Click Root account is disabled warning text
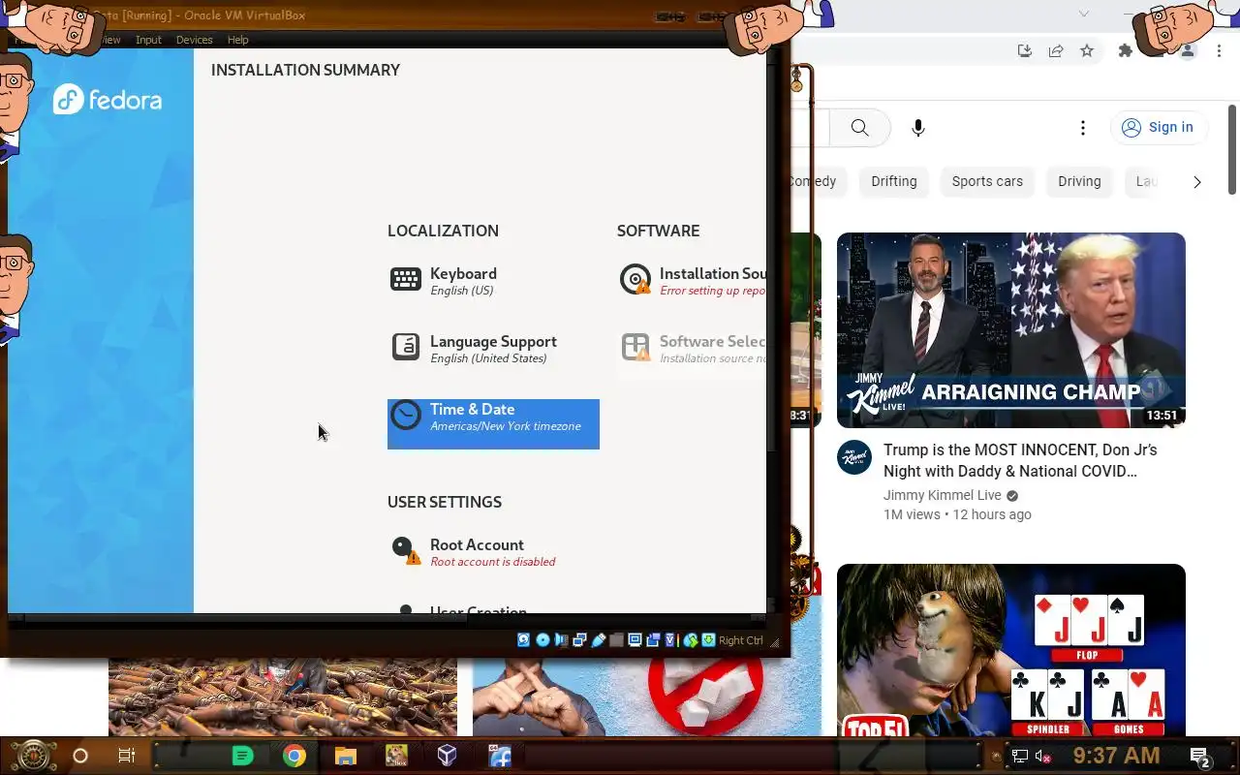Screen dimensions: 1240x775 [492, 562]
